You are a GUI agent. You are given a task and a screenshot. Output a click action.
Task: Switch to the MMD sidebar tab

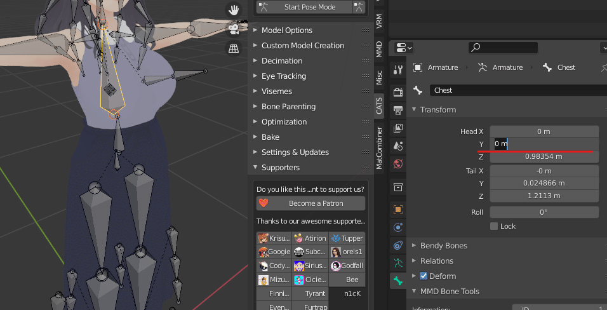(x=379, y=49)
